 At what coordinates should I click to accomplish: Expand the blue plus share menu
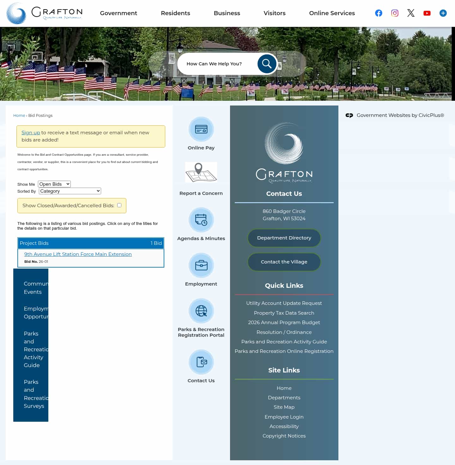(443, 13)
